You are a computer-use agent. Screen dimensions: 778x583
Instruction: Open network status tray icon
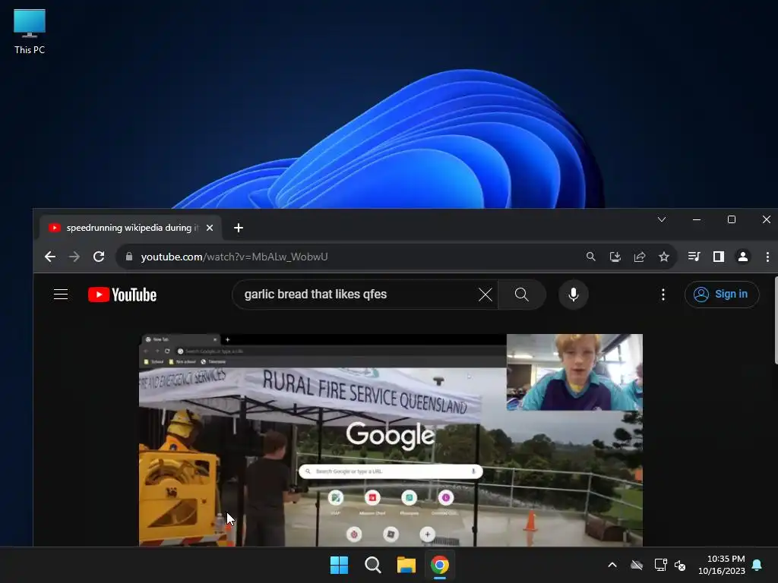coord(660,565)
